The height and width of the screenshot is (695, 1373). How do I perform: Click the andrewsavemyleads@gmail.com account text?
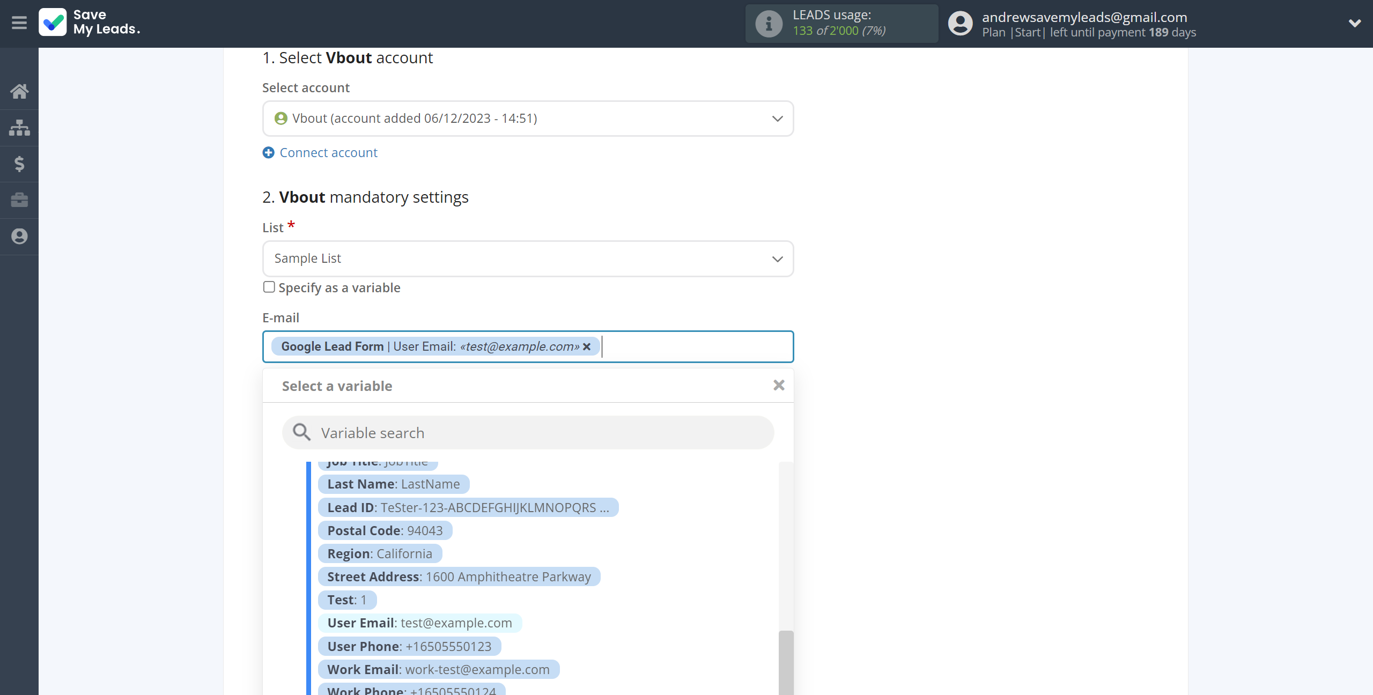pos(1084,17)
